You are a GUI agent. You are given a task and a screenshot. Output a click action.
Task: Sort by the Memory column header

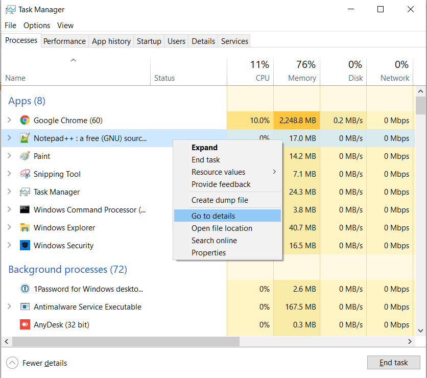pos(297,72)
